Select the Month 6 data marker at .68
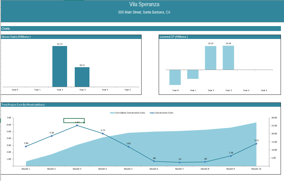The height and width of the screenshot is (181, 284). tap(154, 161)
